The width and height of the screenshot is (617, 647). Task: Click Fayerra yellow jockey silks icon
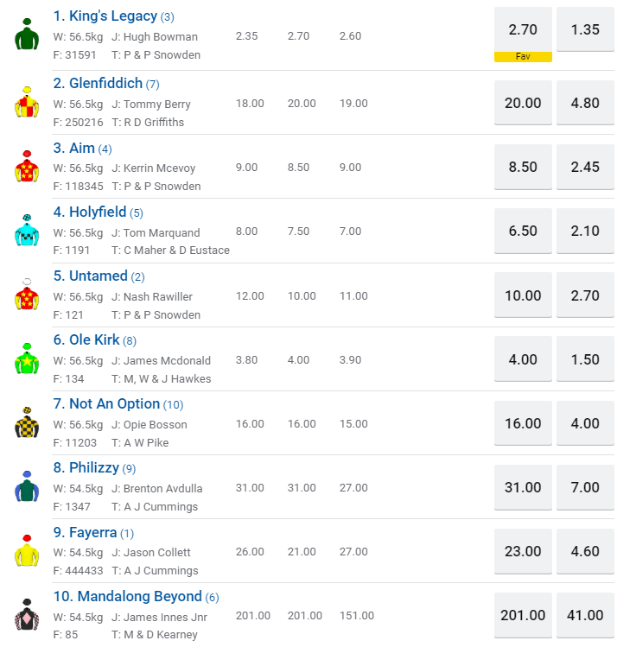pyautogui.click(x=27, y=550)
